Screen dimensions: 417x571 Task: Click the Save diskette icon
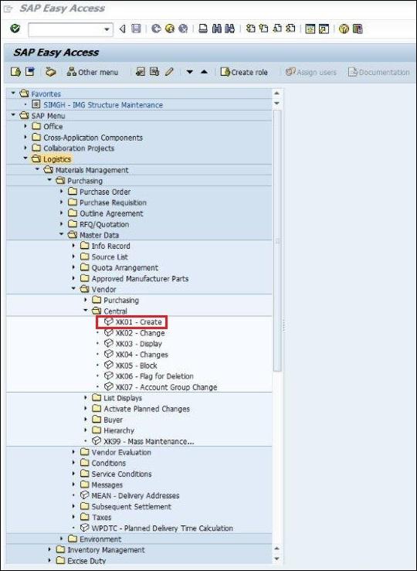point(136,29)
